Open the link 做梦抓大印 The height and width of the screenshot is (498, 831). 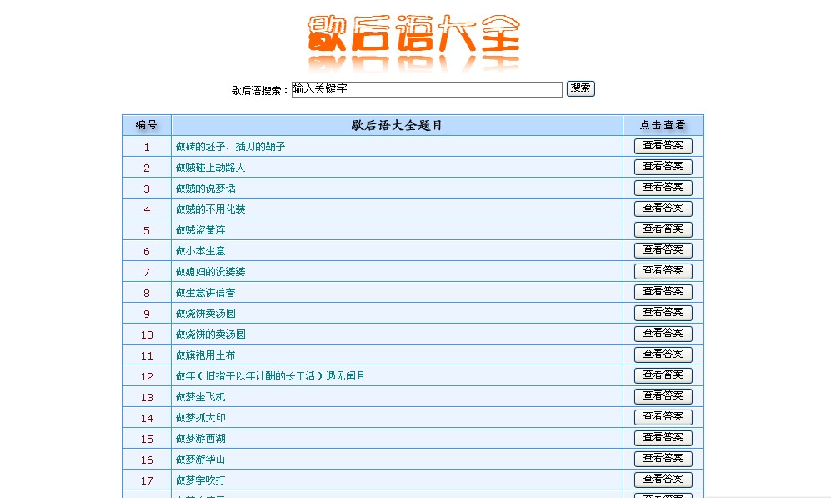pyautogui.click(x=200, y=417)
